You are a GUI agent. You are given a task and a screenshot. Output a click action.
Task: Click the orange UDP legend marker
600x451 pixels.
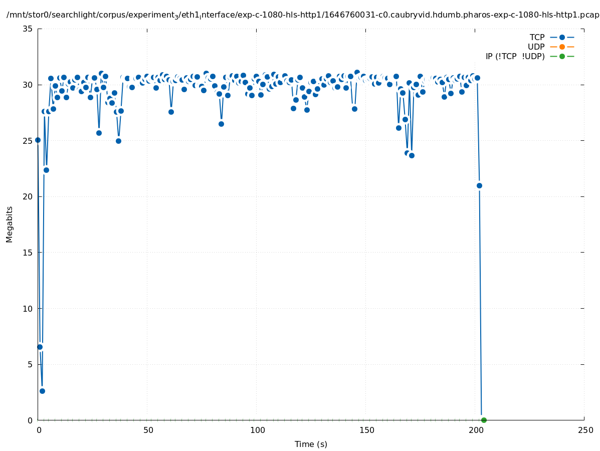[562, 47]
